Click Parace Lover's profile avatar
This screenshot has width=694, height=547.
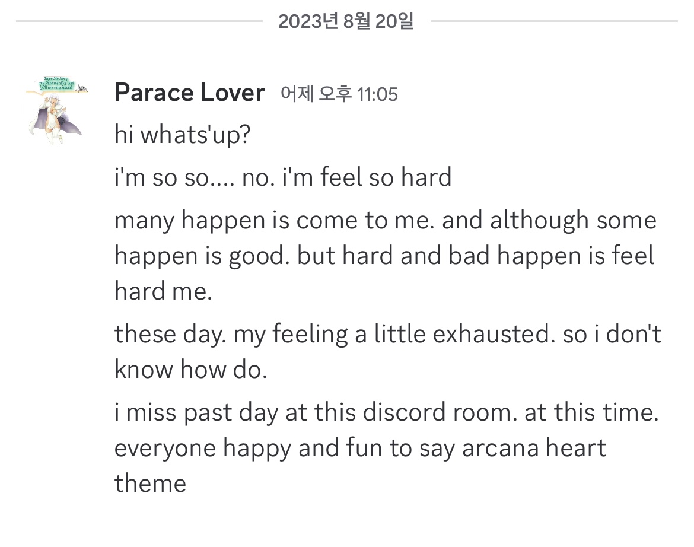(56, 109)
